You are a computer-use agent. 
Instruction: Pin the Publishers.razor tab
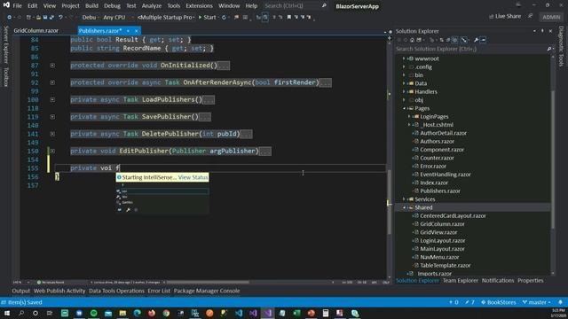pos(128,31)
